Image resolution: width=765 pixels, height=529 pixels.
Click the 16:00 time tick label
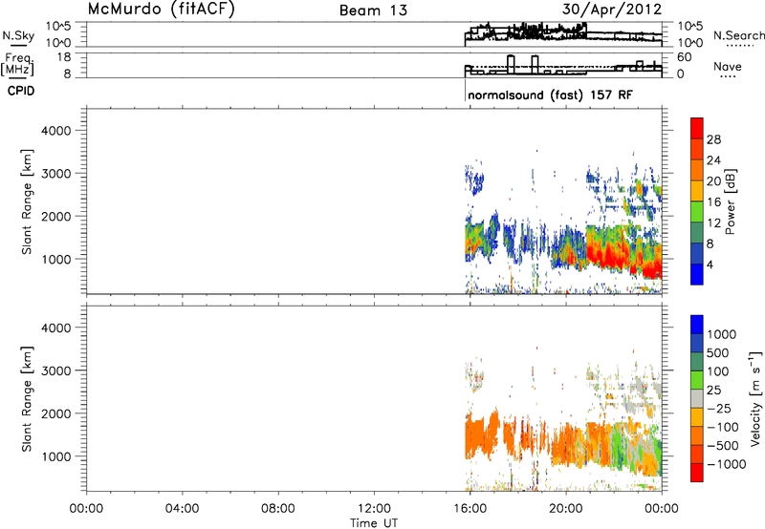tap(470, 509)
